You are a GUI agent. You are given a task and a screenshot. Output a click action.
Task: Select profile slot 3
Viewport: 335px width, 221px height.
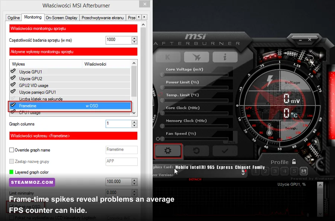point(275,171)
